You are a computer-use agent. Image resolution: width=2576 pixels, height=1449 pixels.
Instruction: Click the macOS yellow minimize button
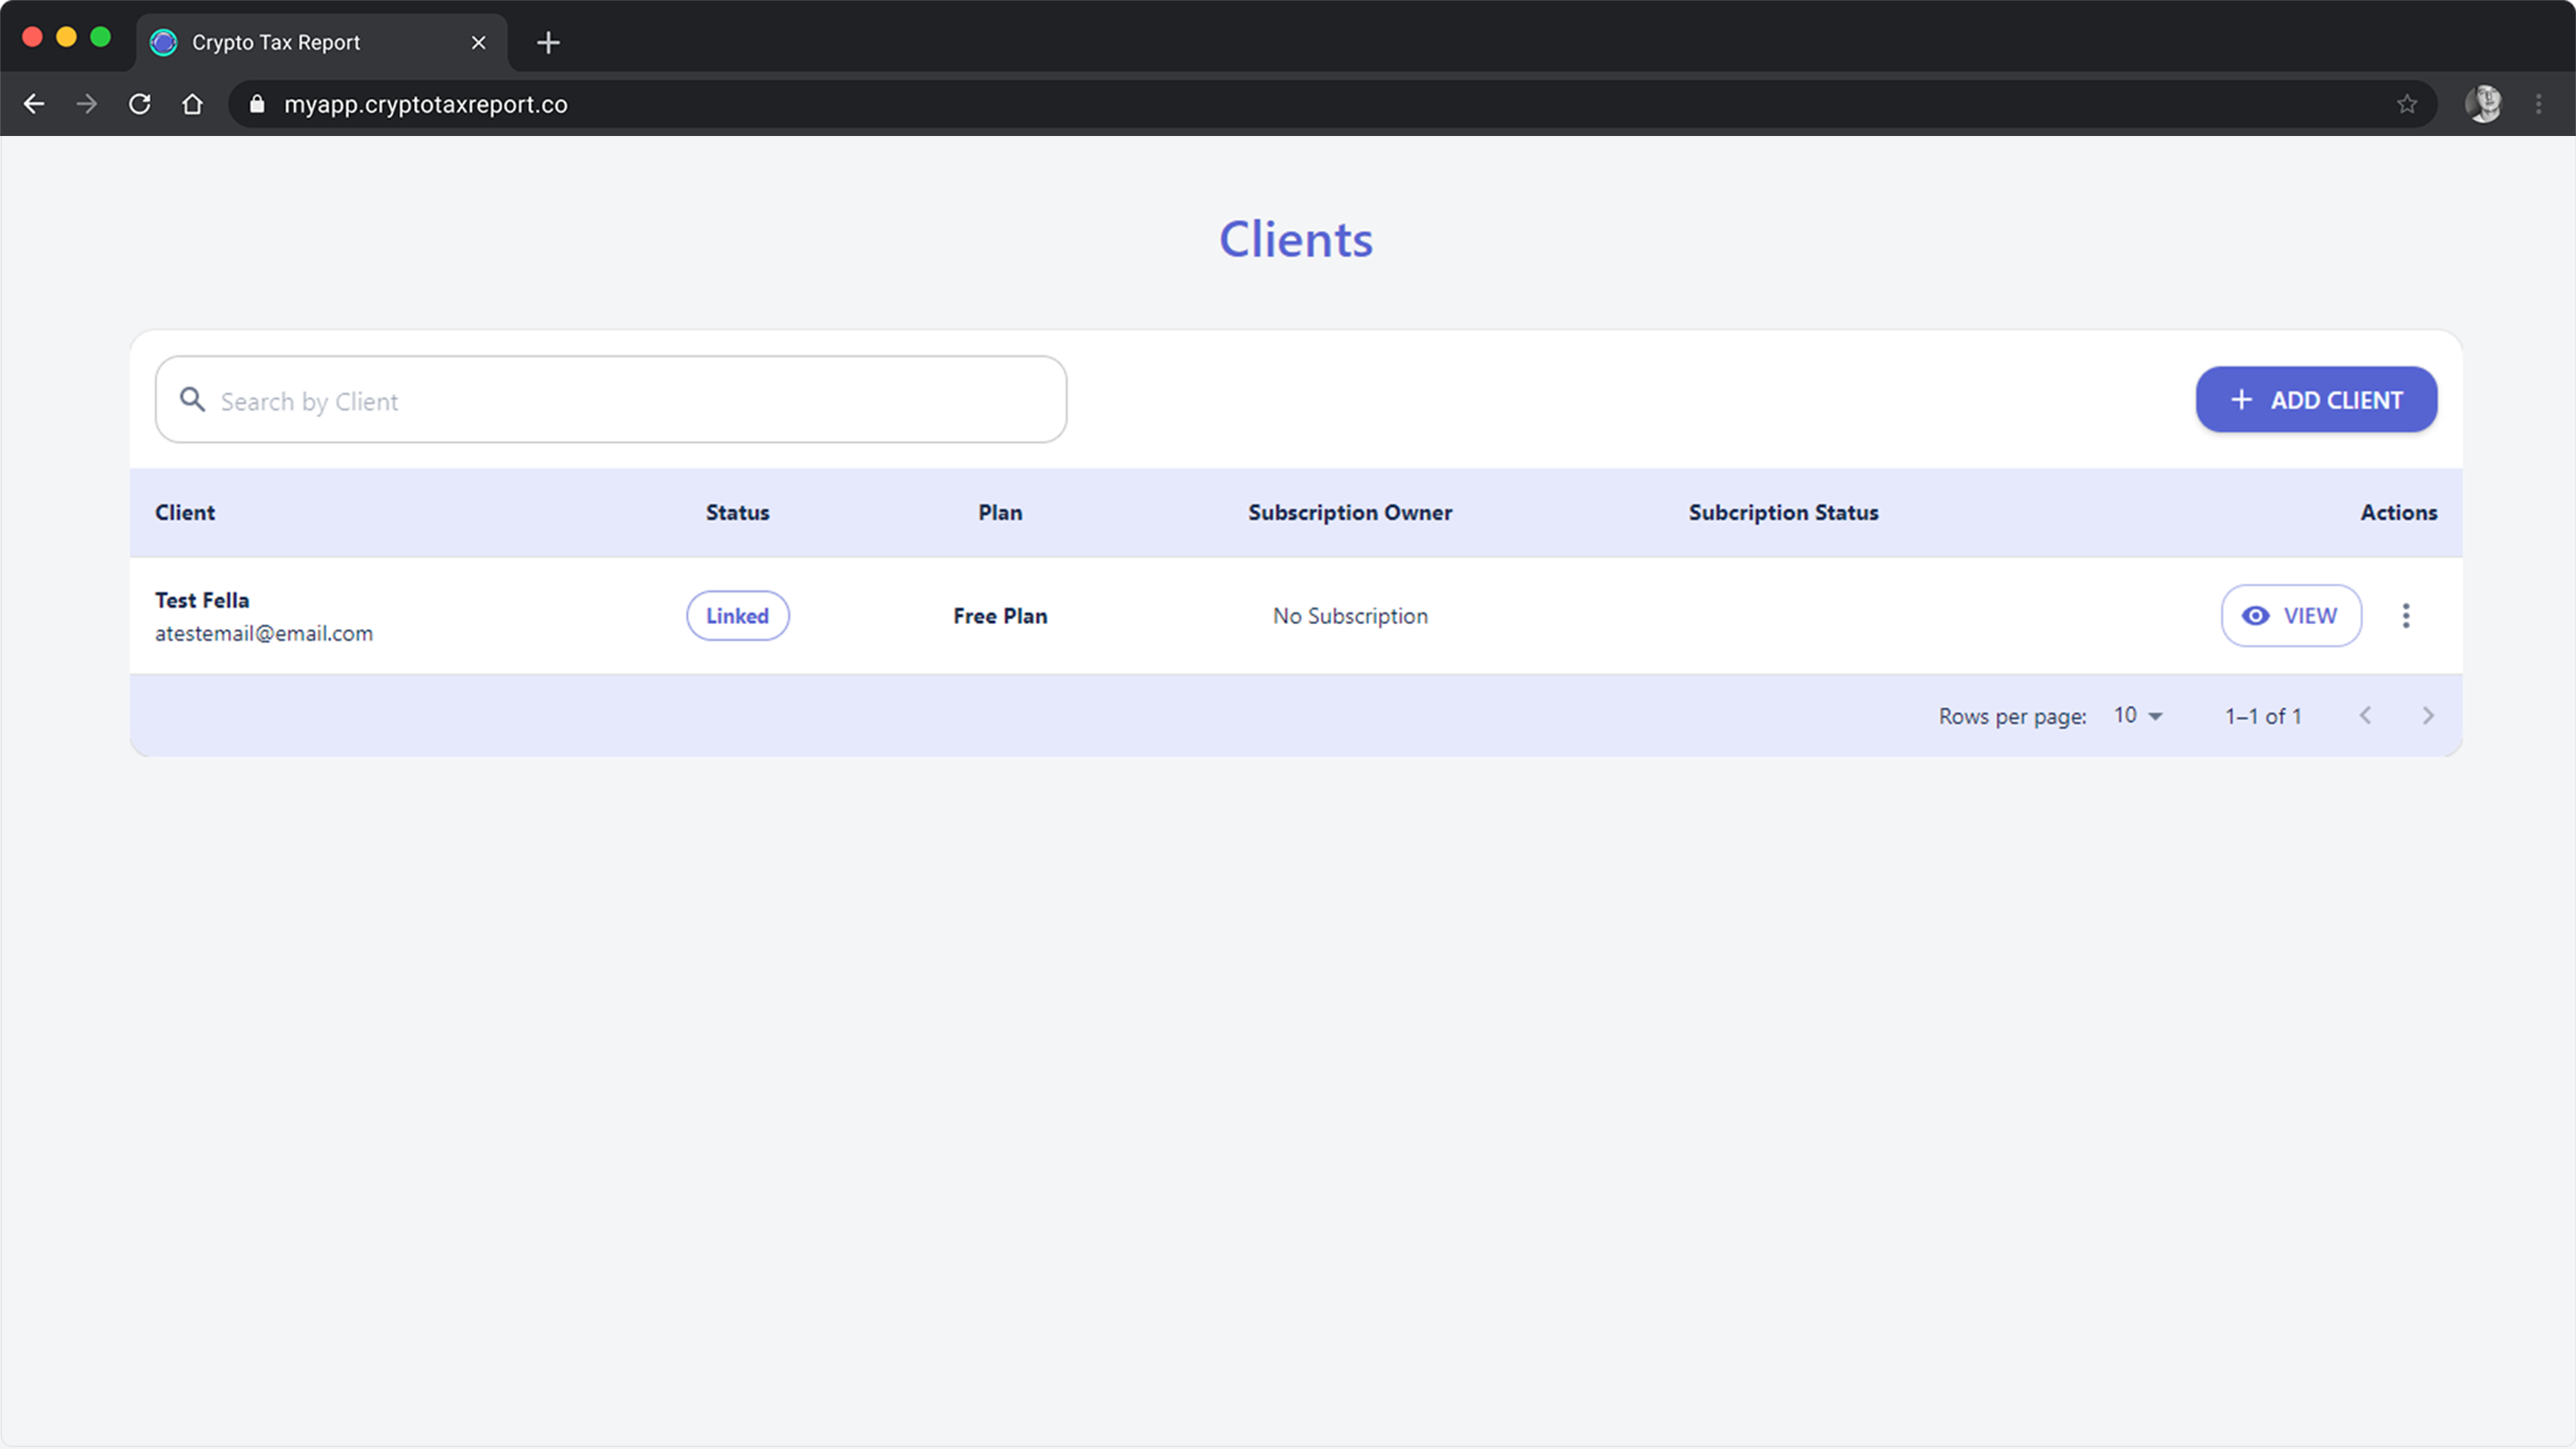point(66,37)
